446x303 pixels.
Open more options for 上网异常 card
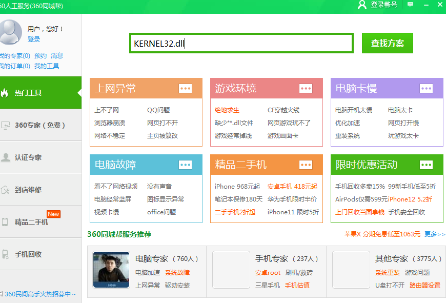(x=185, y=89)
